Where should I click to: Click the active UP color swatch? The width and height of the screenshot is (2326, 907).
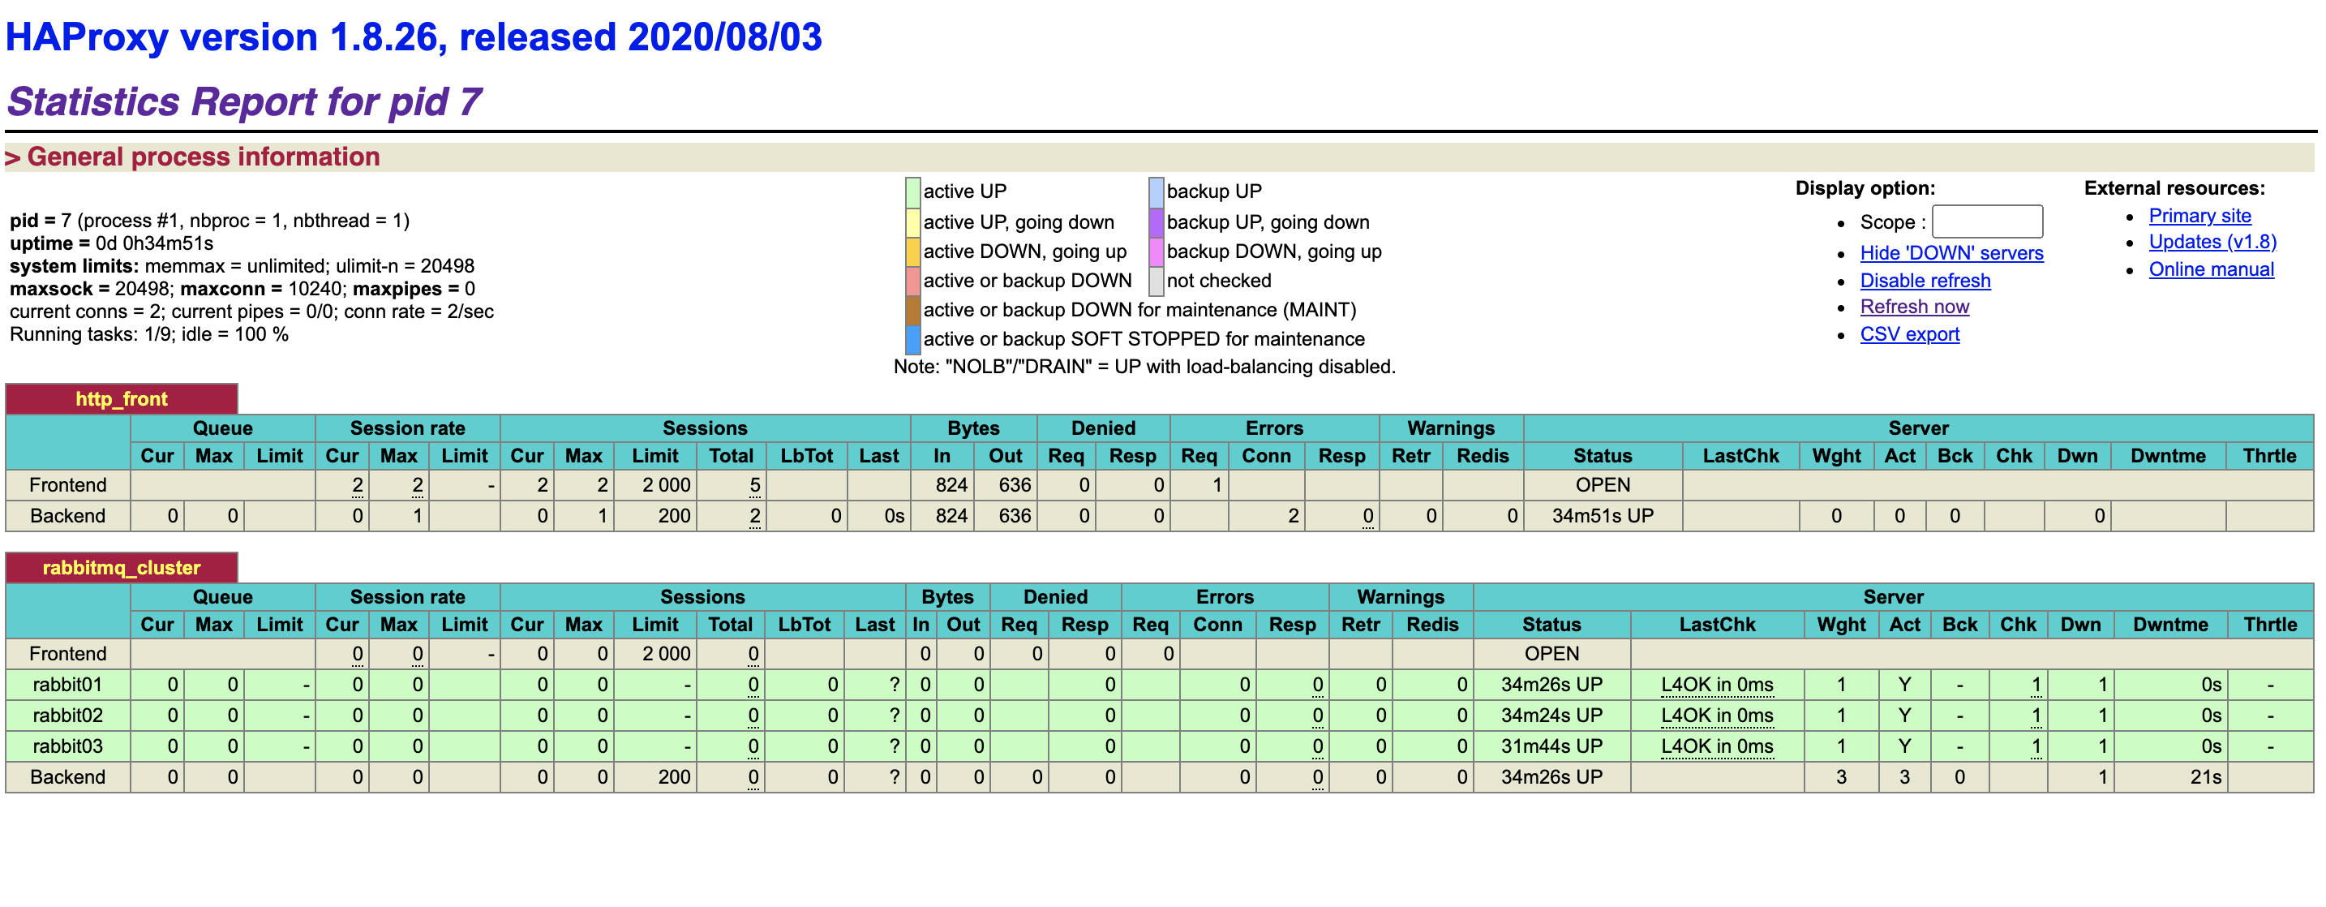(913, 191)
